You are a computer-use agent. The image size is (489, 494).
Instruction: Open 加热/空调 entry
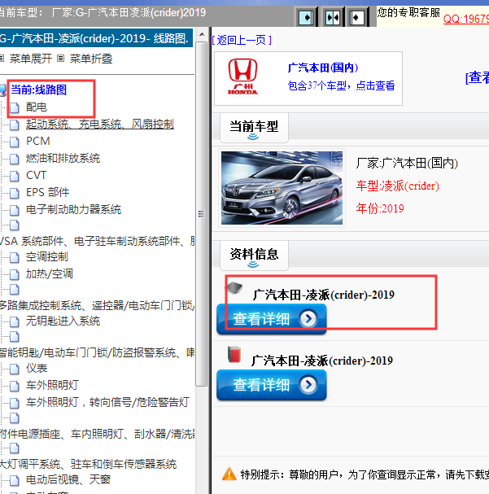pos(50,273)
